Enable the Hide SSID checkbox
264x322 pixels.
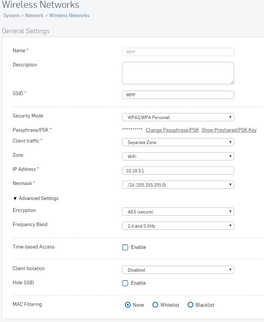pos(125,283)
